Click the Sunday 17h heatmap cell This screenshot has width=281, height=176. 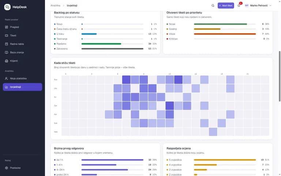click(x=213, y=132)
